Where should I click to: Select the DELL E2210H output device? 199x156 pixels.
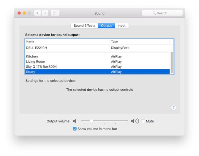(97, 48)
